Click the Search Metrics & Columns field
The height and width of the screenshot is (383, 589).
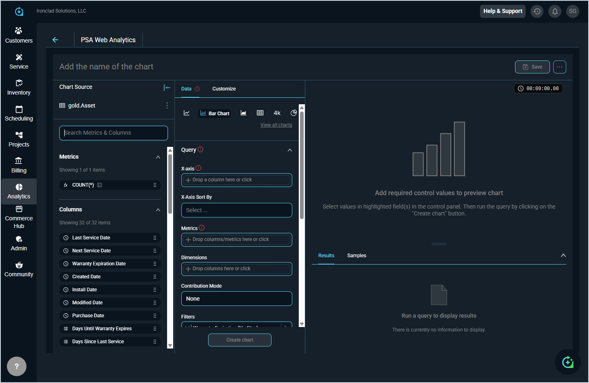coord(113,133)
